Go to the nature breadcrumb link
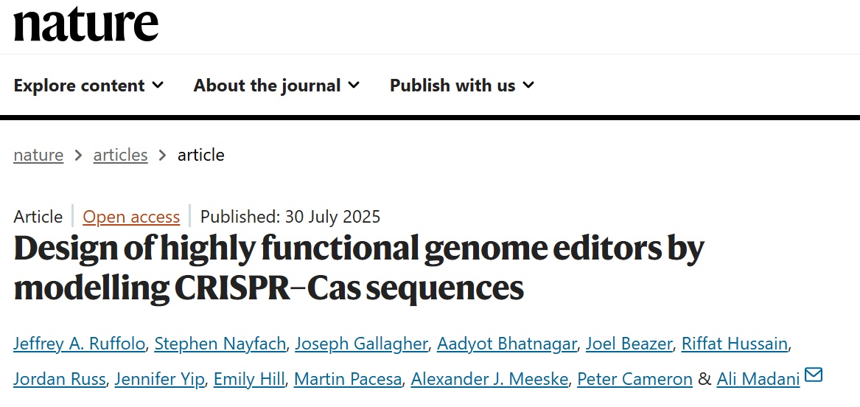This screenshot has height=407, width=860. [38, 155]
